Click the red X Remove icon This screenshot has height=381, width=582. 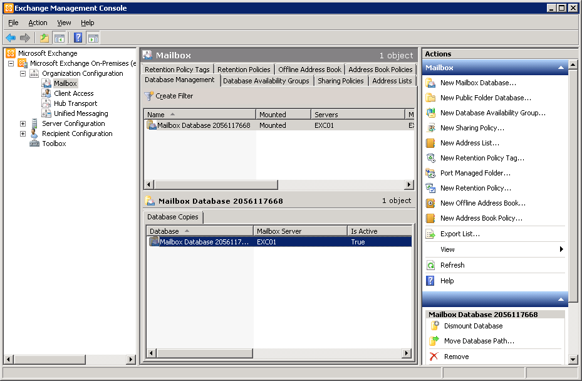coord(434,357)
